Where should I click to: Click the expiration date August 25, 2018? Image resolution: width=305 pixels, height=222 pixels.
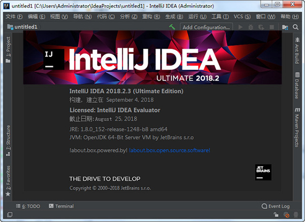point(116,119)
